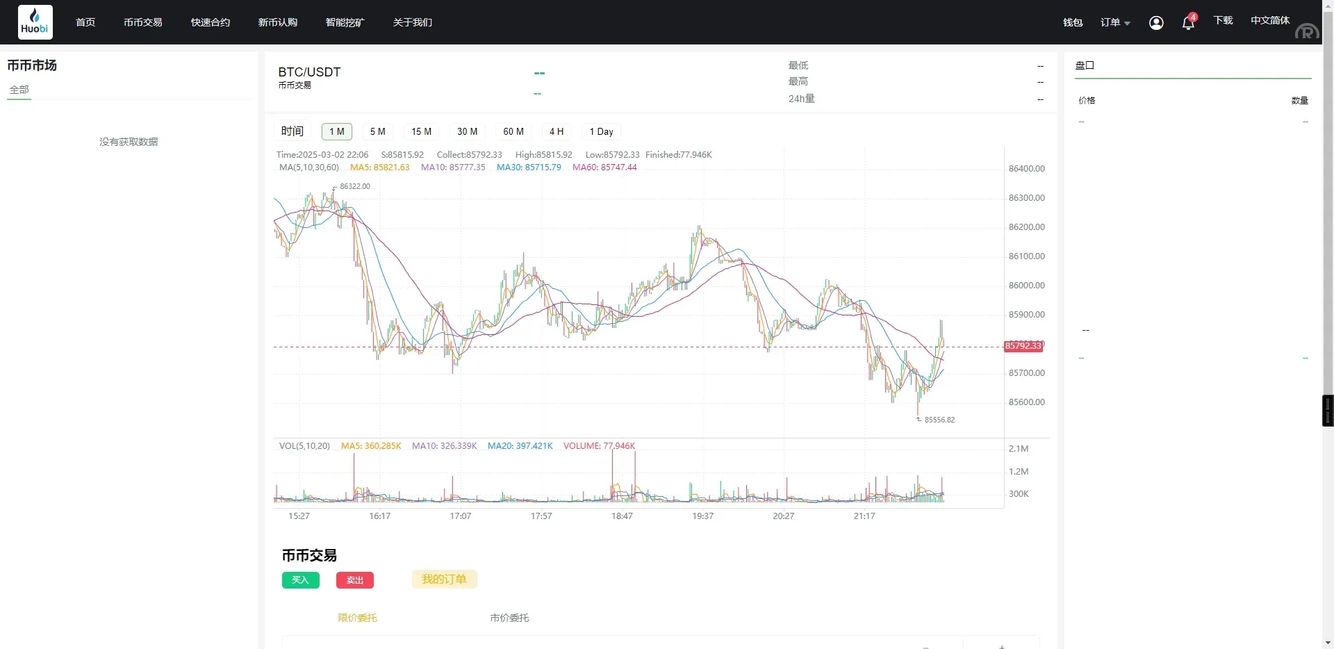The width and height of the screenshot is (1334, 649).
Task: Open notifications via the bell icon
Action: click(1187, 22)
